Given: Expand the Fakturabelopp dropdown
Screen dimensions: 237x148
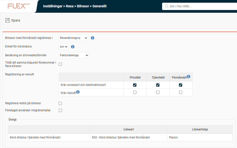Looking at the screenshot, I should [74, 55].
